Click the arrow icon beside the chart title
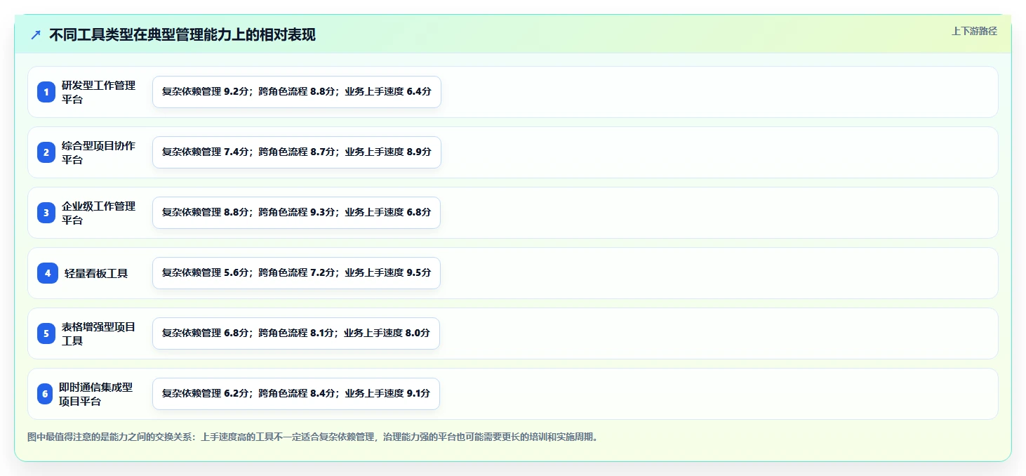Viewport: 1026px width, 476px height. coord(36,35)
